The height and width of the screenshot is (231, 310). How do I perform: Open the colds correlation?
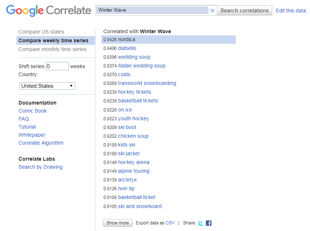pos(124,74)
